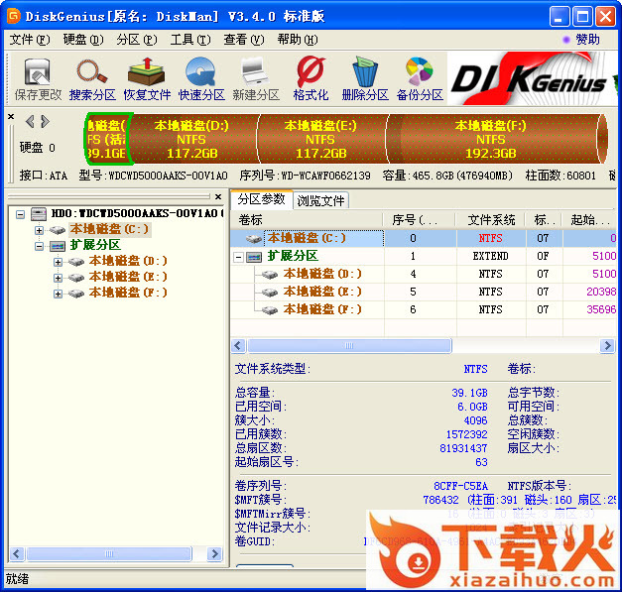Expand 本地磁盘(D:) in the left tree
622x592 pixels.
pos(58,262)
